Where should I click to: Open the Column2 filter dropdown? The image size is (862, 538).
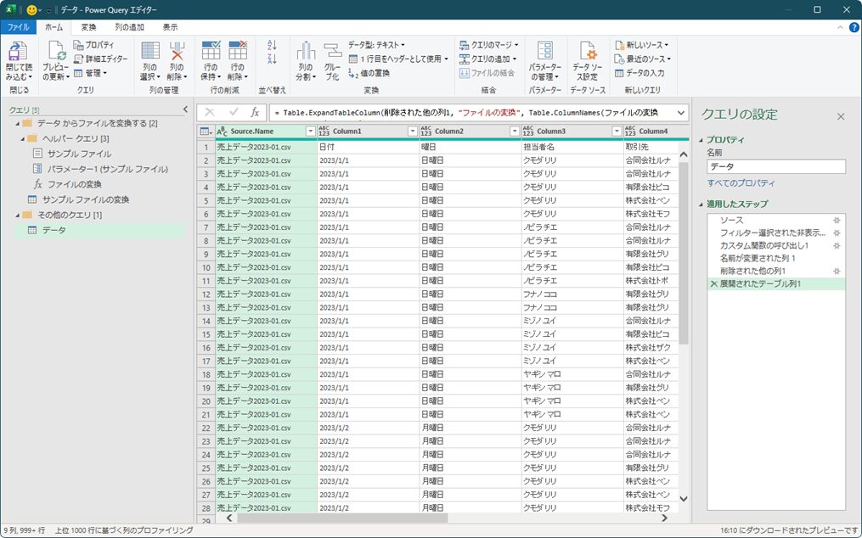coord(515,132)
